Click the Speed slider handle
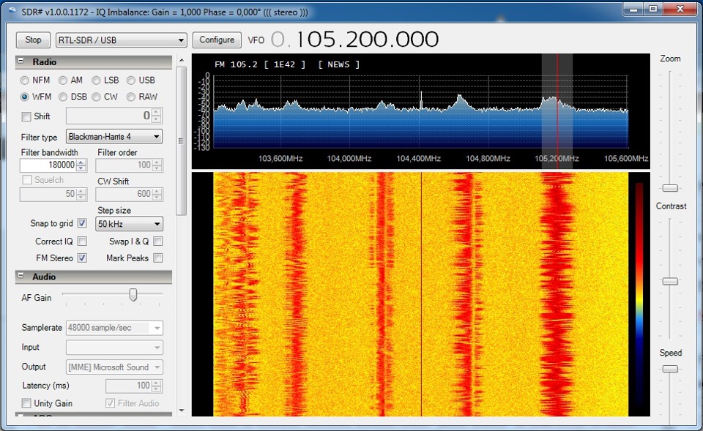Screen dimensions: 703x431 [x=670, y=369]
